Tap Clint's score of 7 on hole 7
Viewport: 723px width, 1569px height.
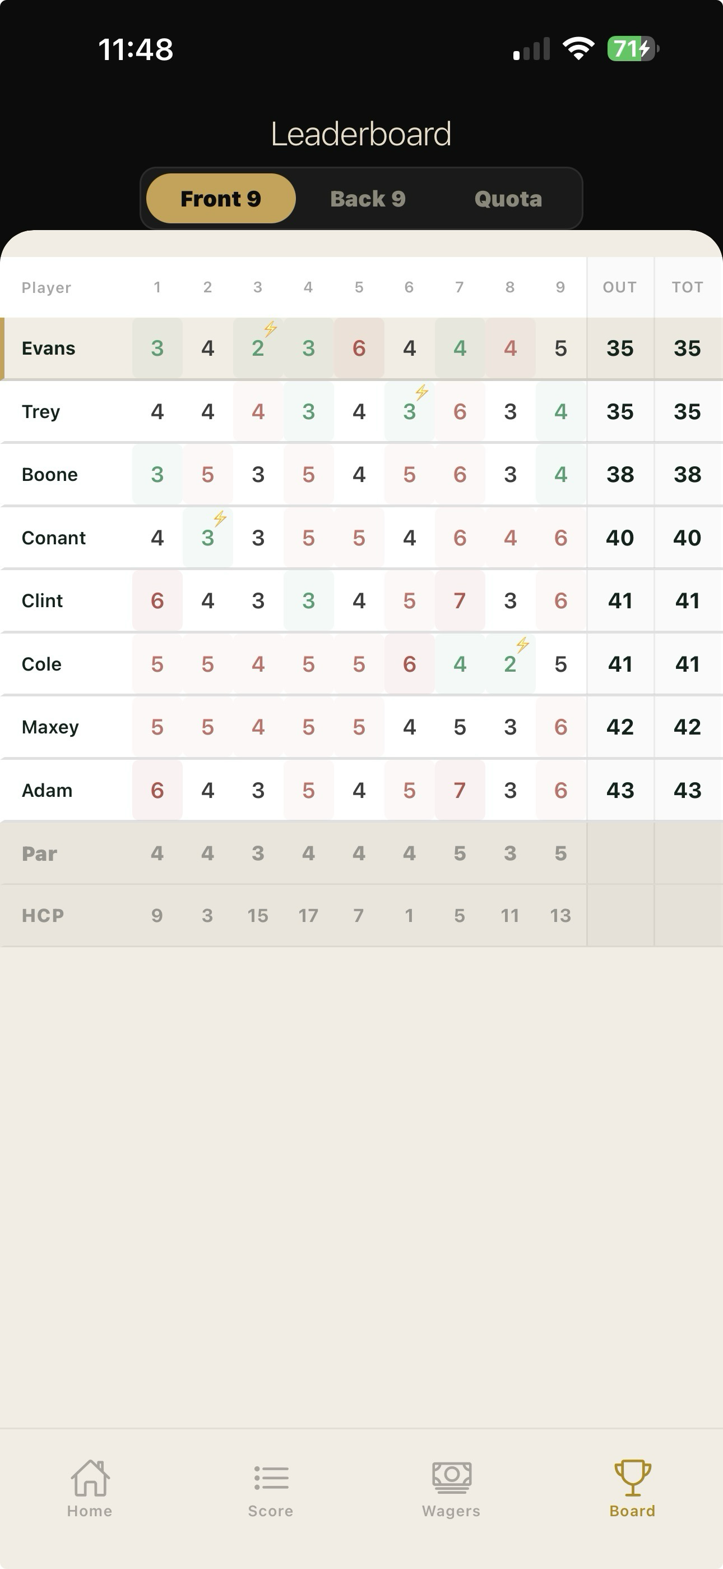[x=460, y=600]
